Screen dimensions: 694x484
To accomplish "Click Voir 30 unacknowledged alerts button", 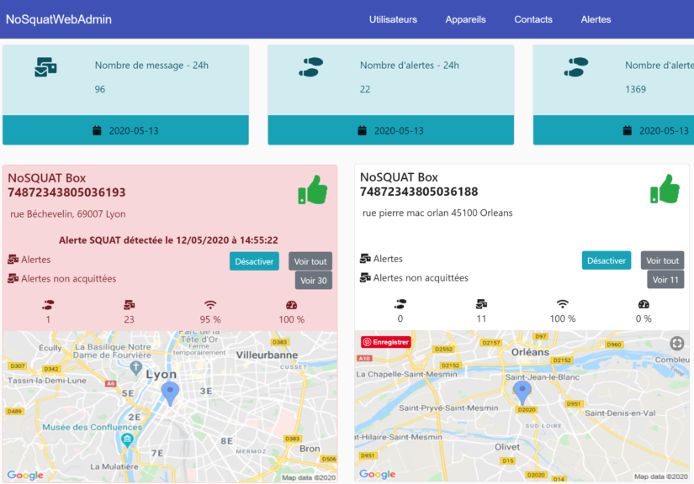I will 314,281.
